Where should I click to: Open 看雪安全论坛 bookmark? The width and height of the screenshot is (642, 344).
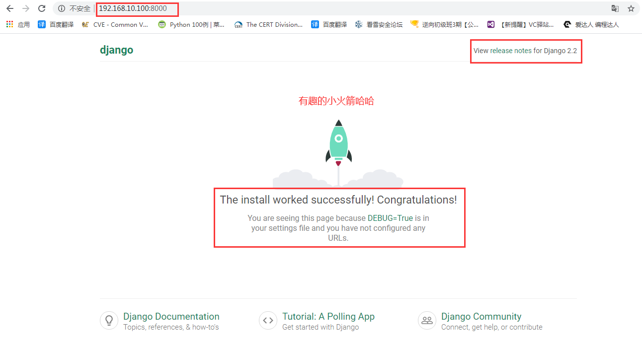click(379, 24)
